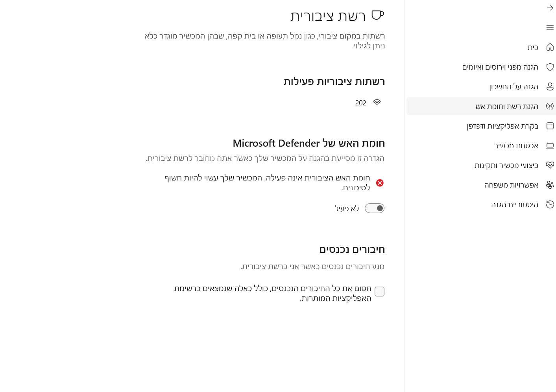Click the רשת ציבורית page heading
The image size is (556, 392).
(x=328, y=15)
